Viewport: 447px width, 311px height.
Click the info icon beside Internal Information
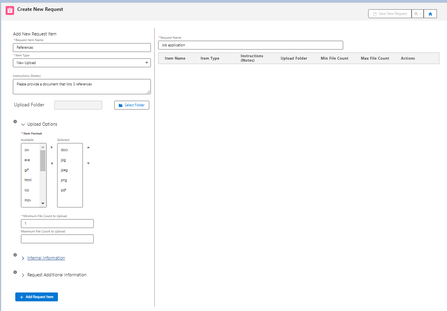coord(15,255)
